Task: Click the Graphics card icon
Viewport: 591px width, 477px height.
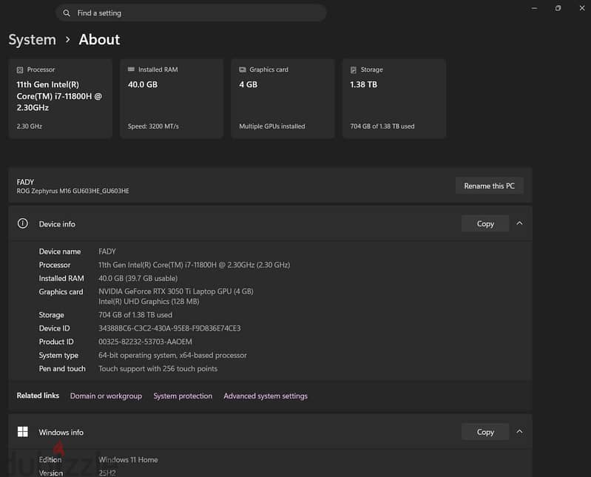Action: [x=243, y=70]
